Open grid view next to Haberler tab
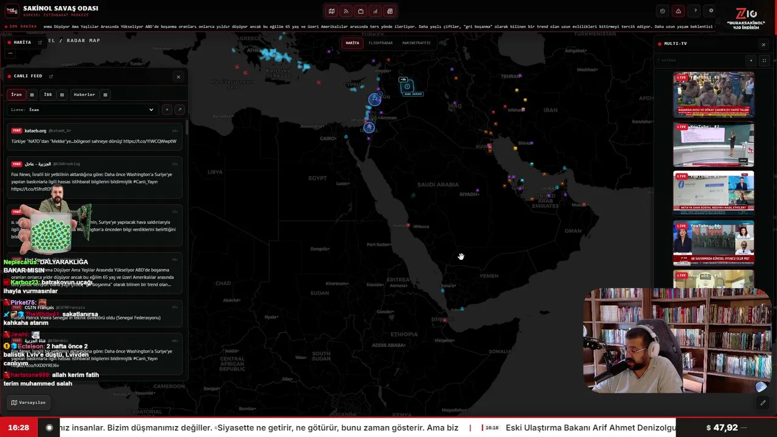Viewport: 777px width, 437px height. (x=105, y=95)
